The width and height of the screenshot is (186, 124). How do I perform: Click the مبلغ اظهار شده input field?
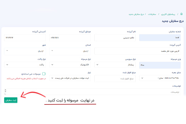[115, 78]
